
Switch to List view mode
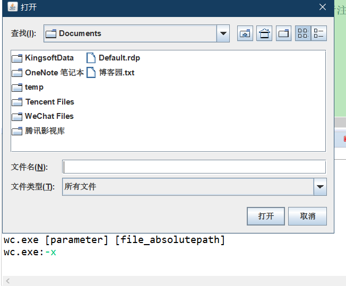pyautogui.click(x=303, y=33)
